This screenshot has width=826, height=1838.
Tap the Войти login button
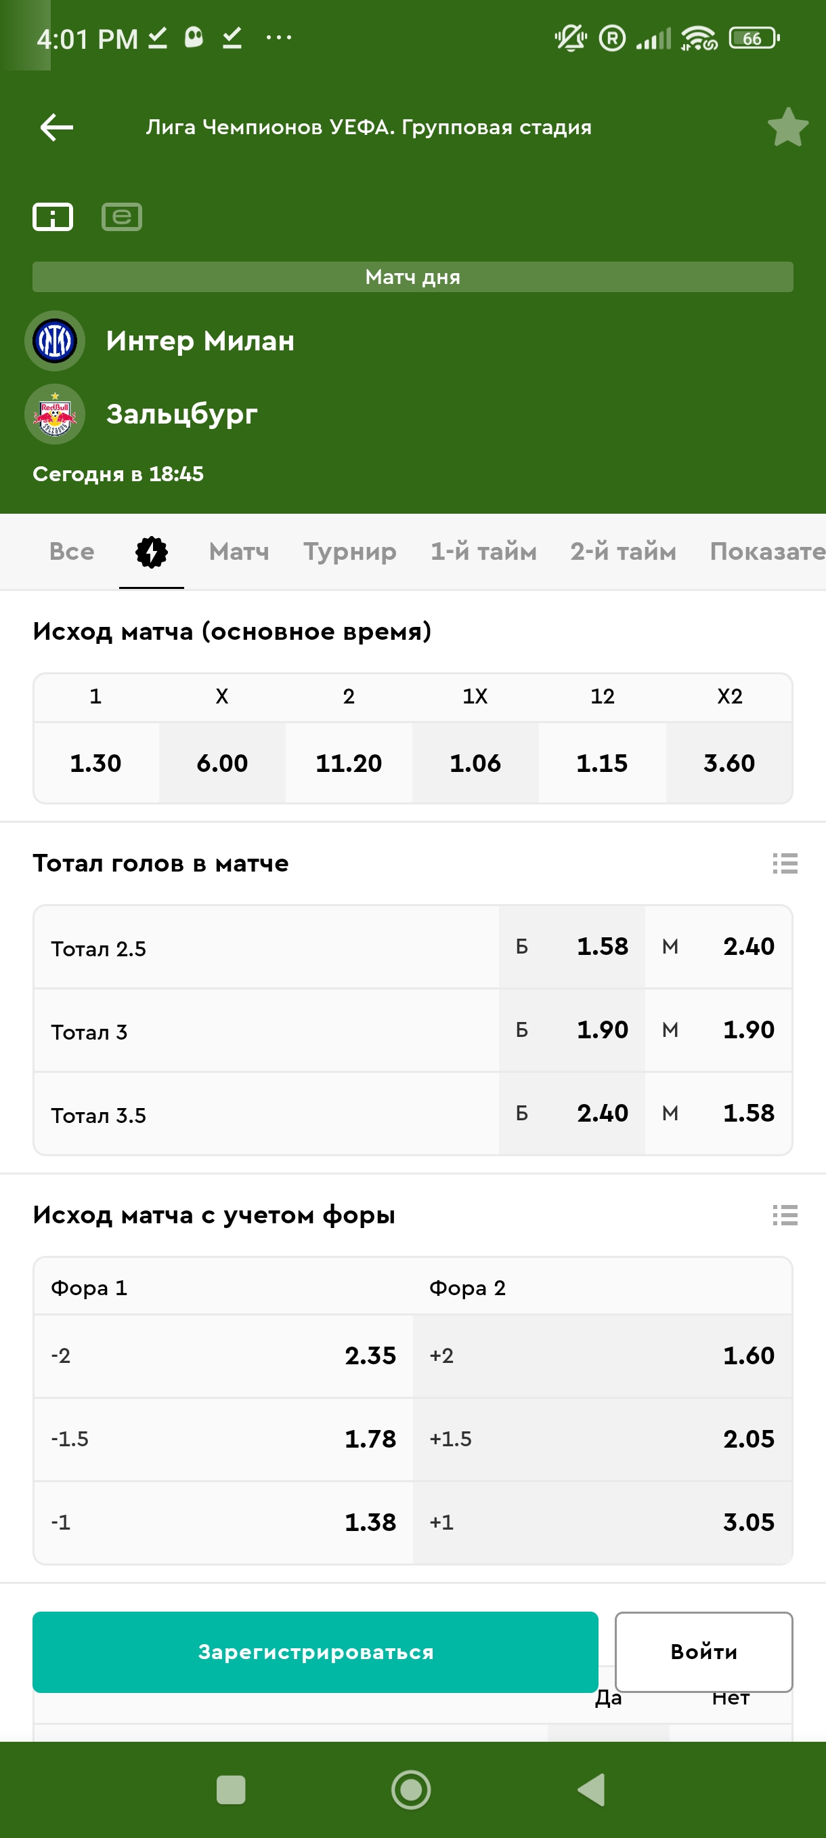click(703, 1652)
